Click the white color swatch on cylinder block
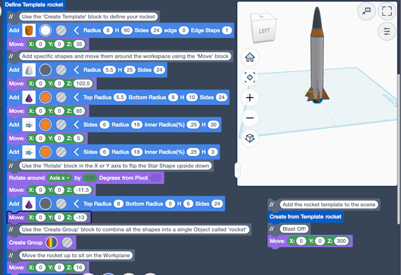 45,31
